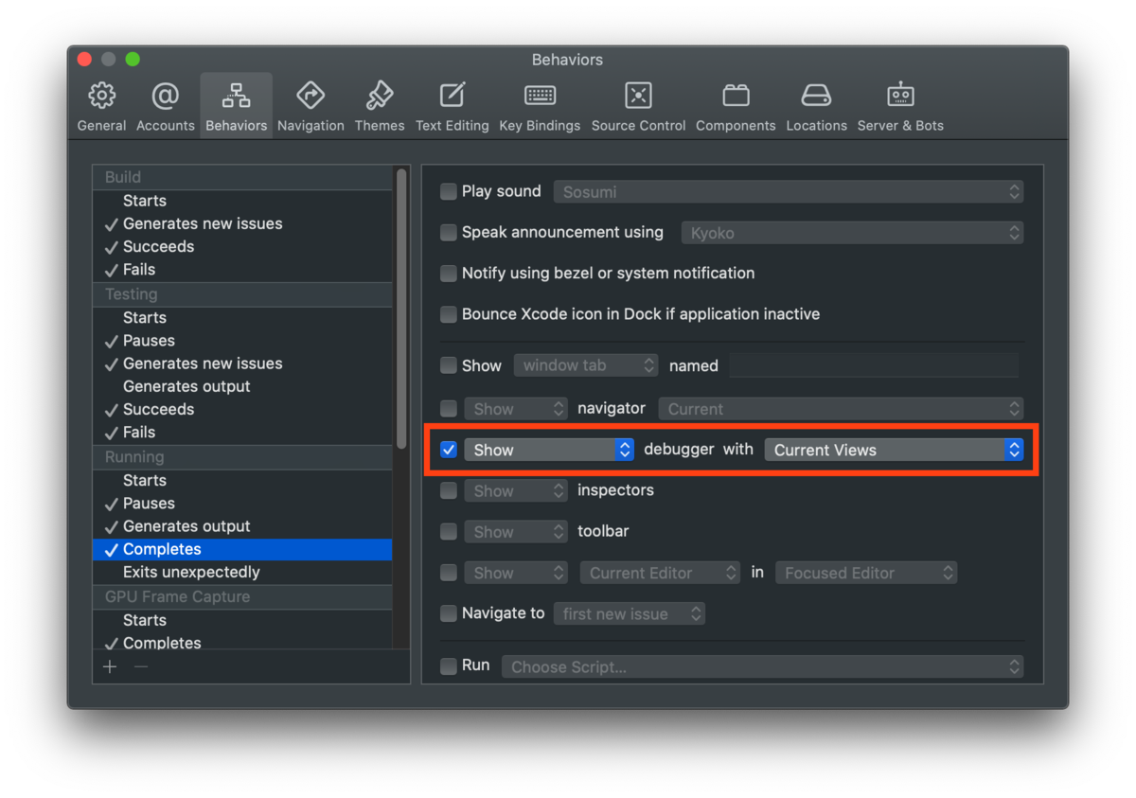Select Testing Succeeds behavior
Viewport: 1136px width, 798px height.
tap(242, 409)
